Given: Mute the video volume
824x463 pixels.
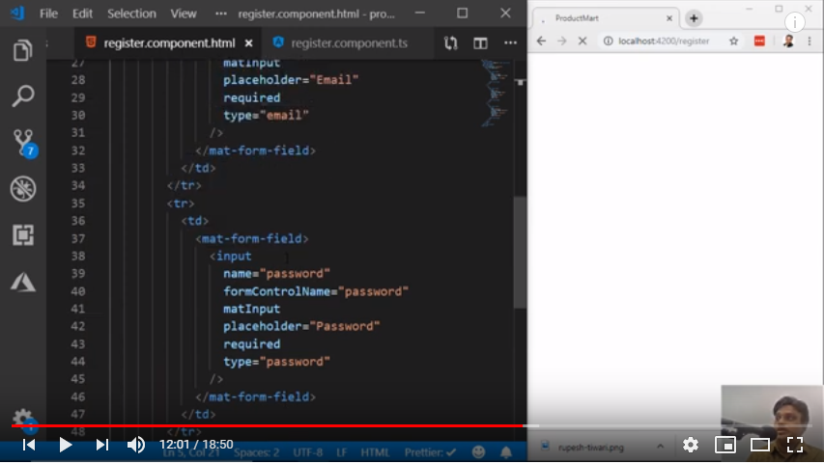Looking at the screenshot, I should (x=136, y=445).
